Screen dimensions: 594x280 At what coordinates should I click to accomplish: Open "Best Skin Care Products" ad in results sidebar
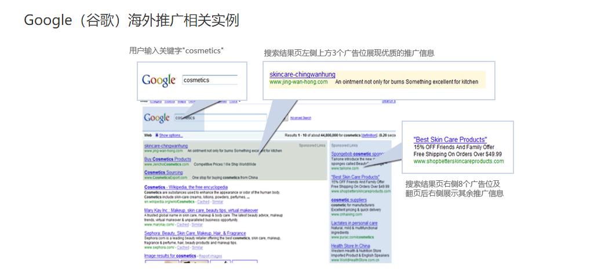click(x=355, y=177)
